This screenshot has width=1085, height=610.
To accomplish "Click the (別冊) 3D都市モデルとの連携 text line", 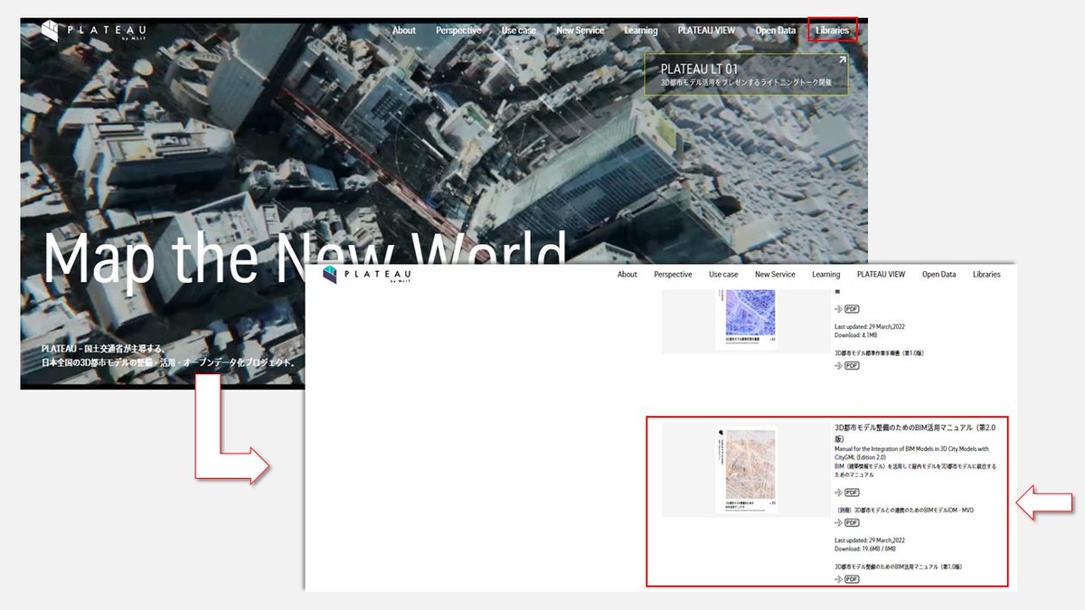I will [904, 510].
